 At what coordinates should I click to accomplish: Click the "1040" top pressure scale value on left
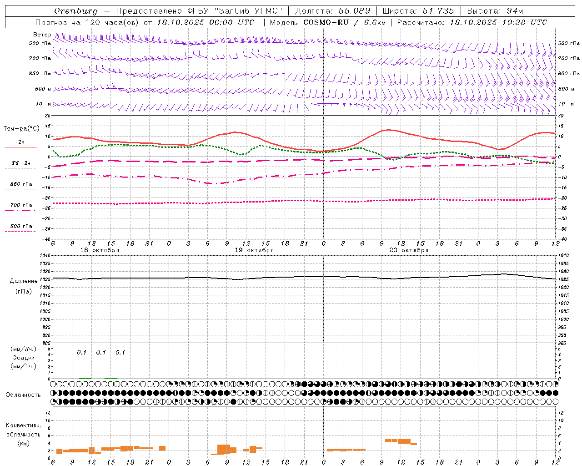coord(45,256)
